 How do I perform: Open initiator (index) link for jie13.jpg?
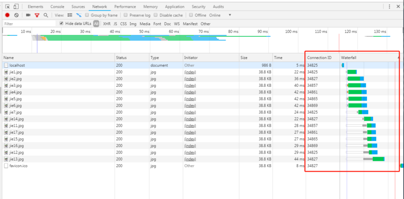pos(190,159)
